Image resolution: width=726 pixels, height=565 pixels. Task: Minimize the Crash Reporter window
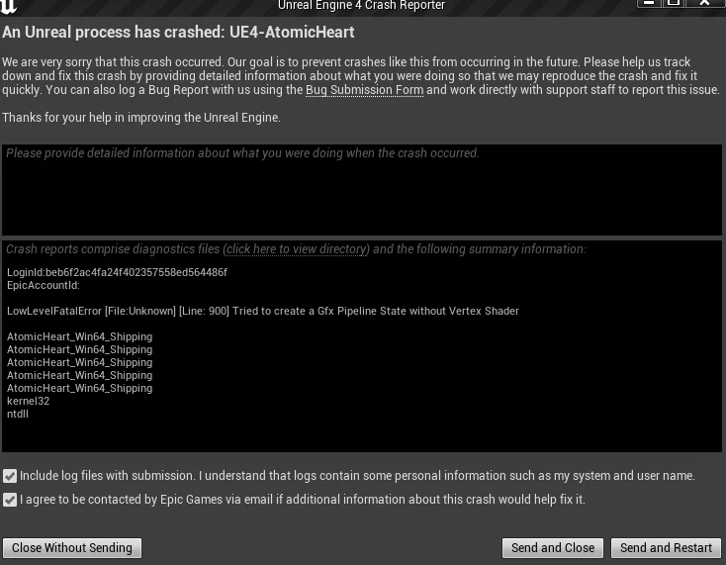649,3
